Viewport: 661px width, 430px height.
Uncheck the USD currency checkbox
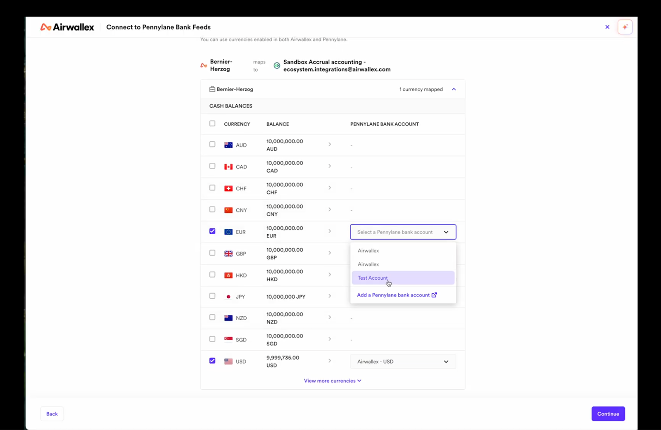[x=212, y=361]
